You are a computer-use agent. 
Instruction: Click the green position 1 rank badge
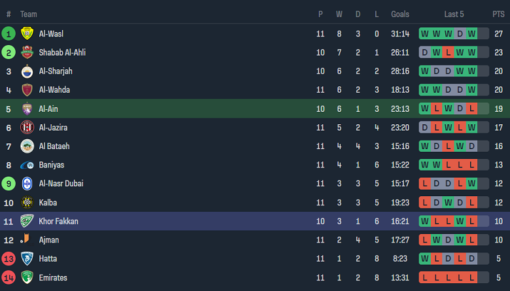[8, 34]
